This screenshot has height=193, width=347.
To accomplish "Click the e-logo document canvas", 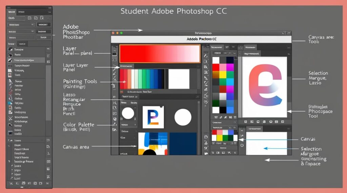I will pos(264,87).
